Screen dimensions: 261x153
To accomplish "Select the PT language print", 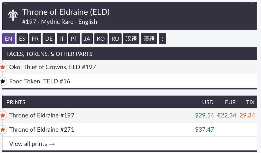I will click(x=74, y=39).
